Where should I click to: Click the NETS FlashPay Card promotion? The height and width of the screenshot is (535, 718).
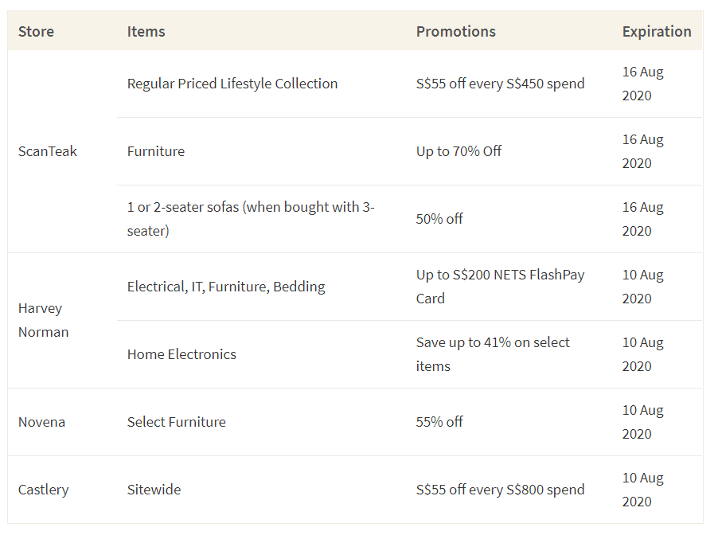click(x=501, y=287)
